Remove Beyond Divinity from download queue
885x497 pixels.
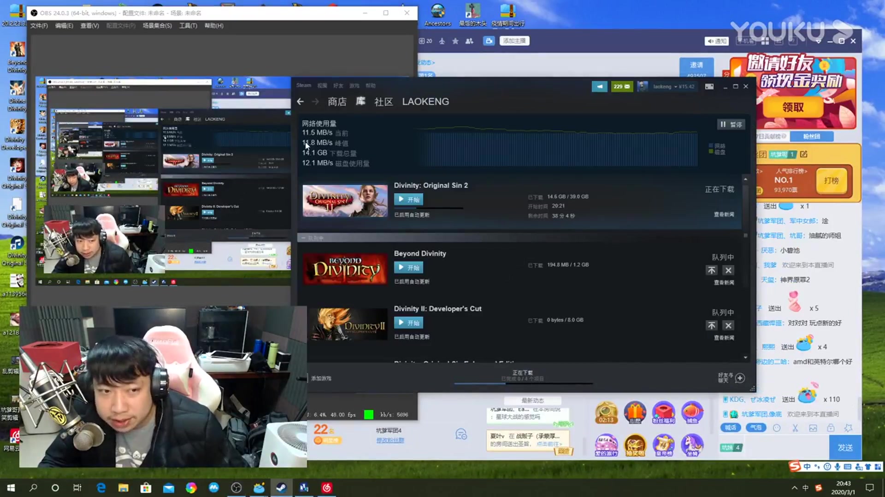point(728,270)
